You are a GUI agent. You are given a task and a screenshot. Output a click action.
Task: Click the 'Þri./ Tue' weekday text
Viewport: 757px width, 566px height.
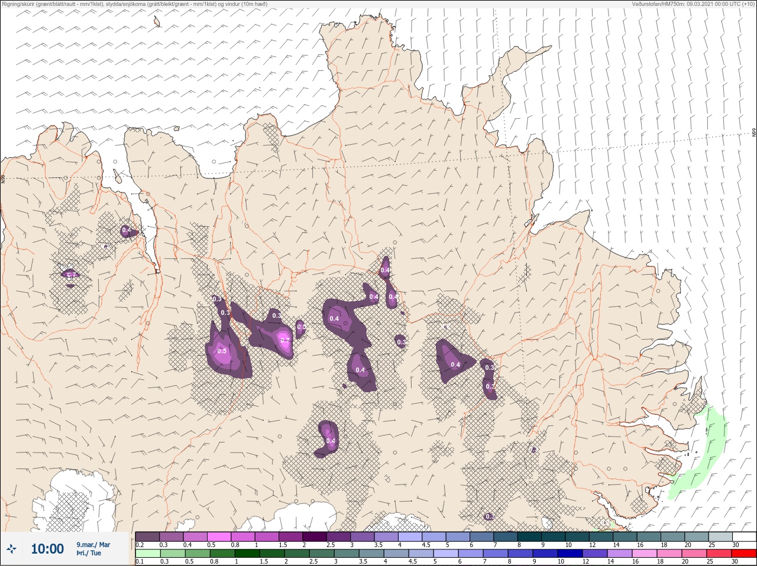[89, 553]
